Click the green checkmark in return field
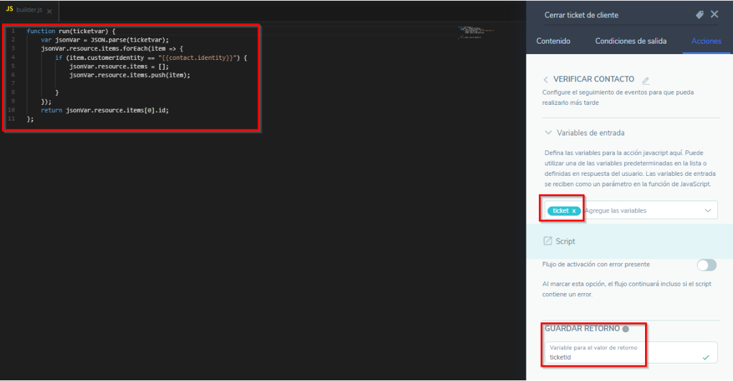The height and width of the screenshot is (381, 733). 706,358
